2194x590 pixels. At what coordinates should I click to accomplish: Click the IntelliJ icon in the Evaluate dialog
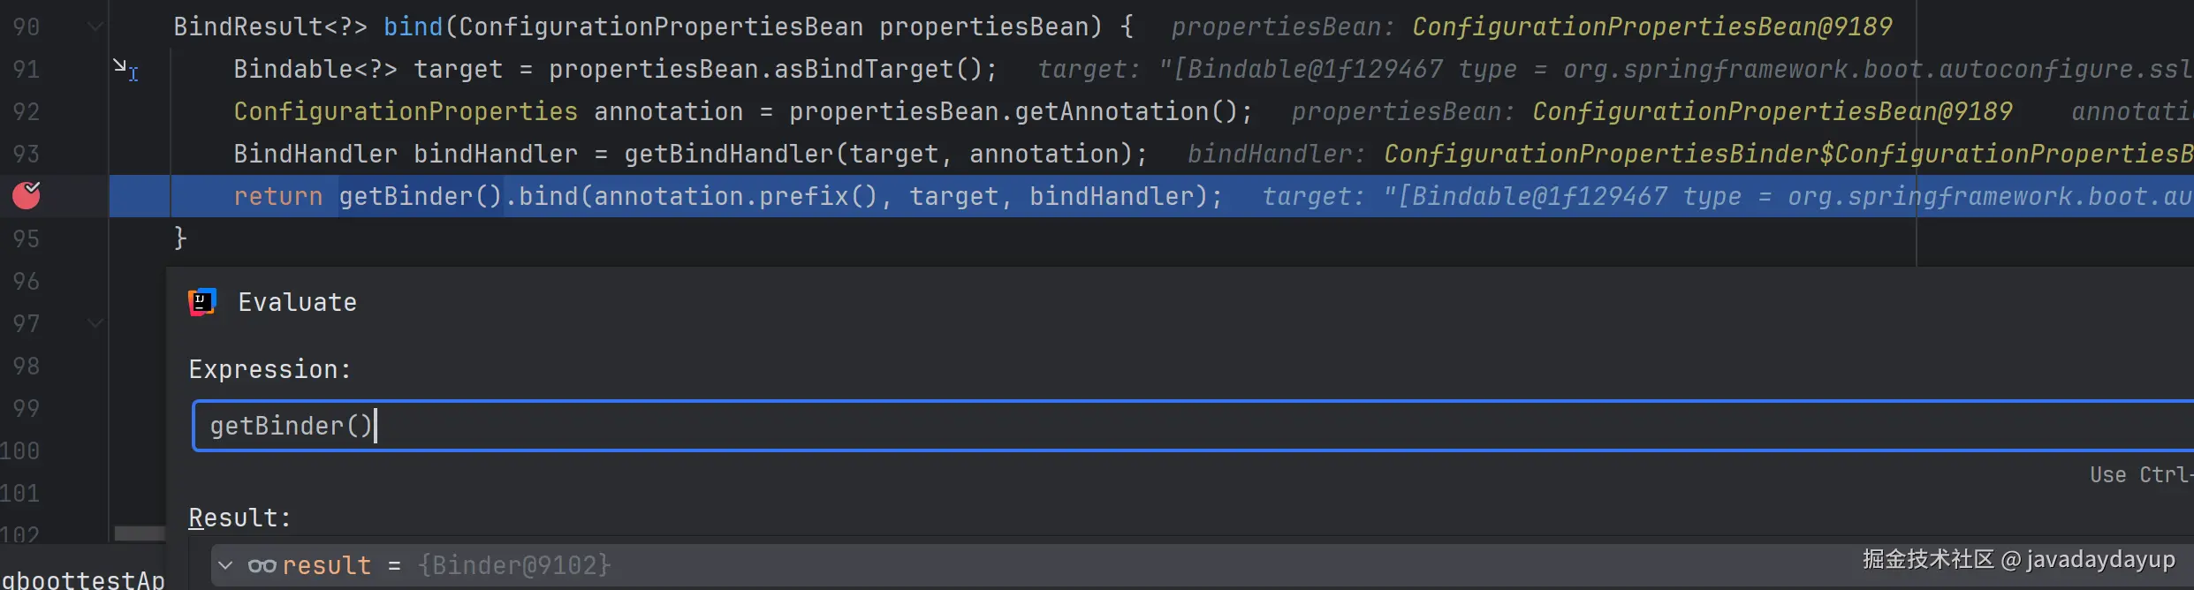click(x=202, y=302)
